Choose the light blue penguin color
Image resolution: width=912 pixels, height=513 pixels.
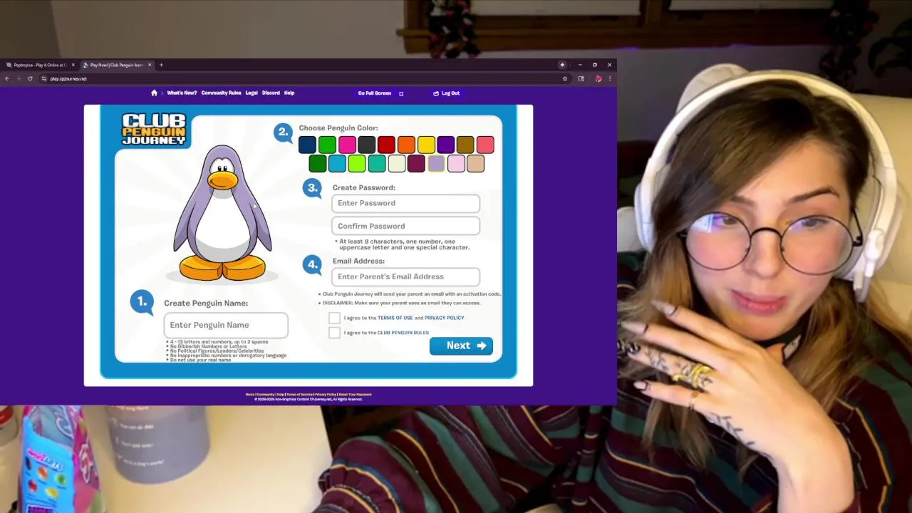[x=337, y=164]
